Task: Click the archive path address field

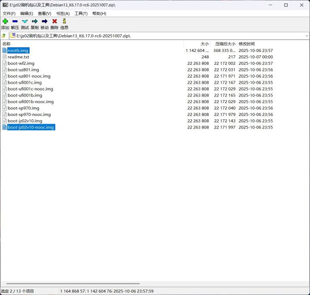Action: [157, 36]
